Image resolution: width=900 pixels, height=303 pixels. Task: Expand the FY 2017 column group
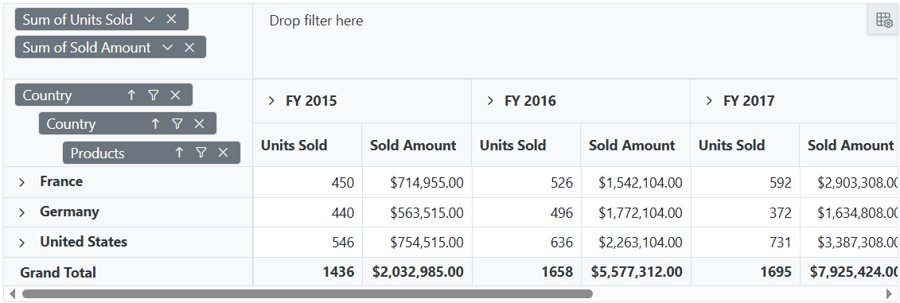point(709,101)
